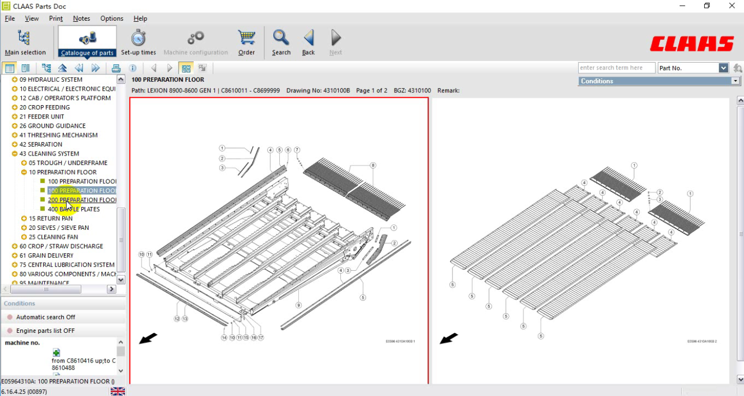
Task: Click the version number 6.16.4.25 in the status bar
Action: coord(24,392)
